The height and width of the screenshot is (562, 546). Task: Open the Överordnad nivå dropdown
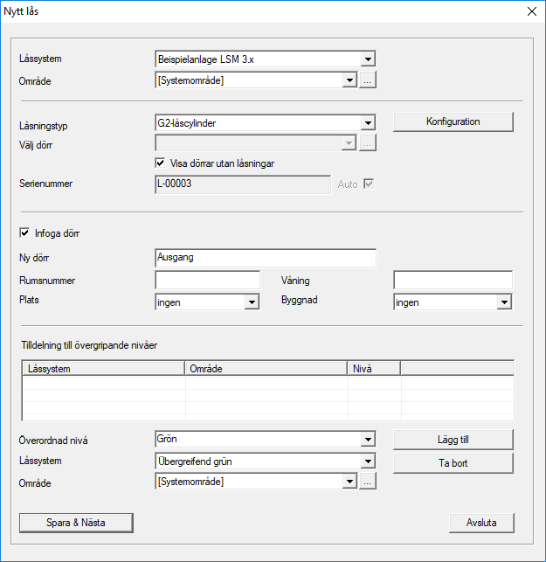point(368,440)
